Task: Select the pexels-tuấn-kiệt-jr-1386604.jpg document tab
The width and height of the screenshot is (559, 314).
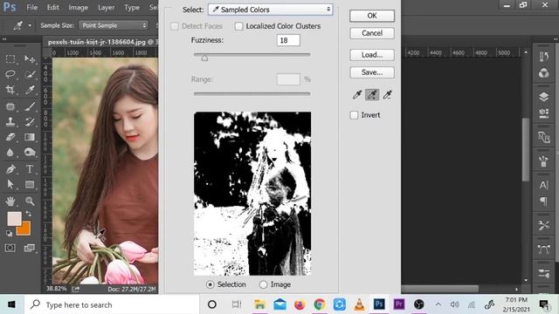Action: (100, 42)
